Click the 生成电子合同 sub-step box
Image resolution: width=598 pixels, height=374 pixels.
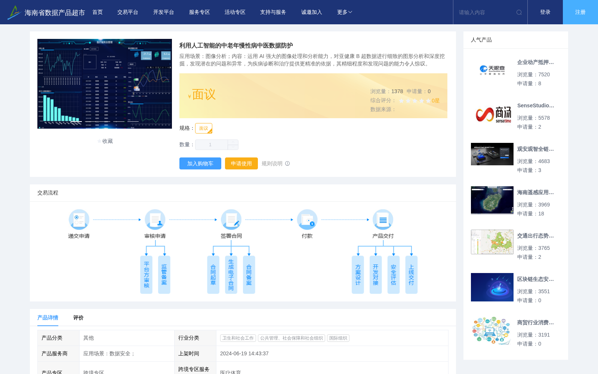pos(231,275)
